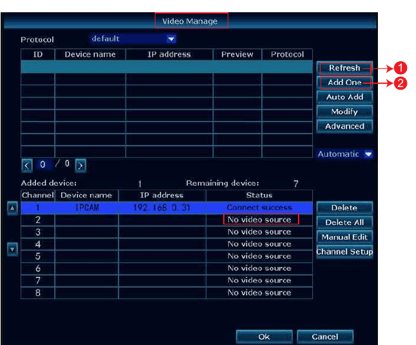Click Delete All devices button

(x=344, y=222)
